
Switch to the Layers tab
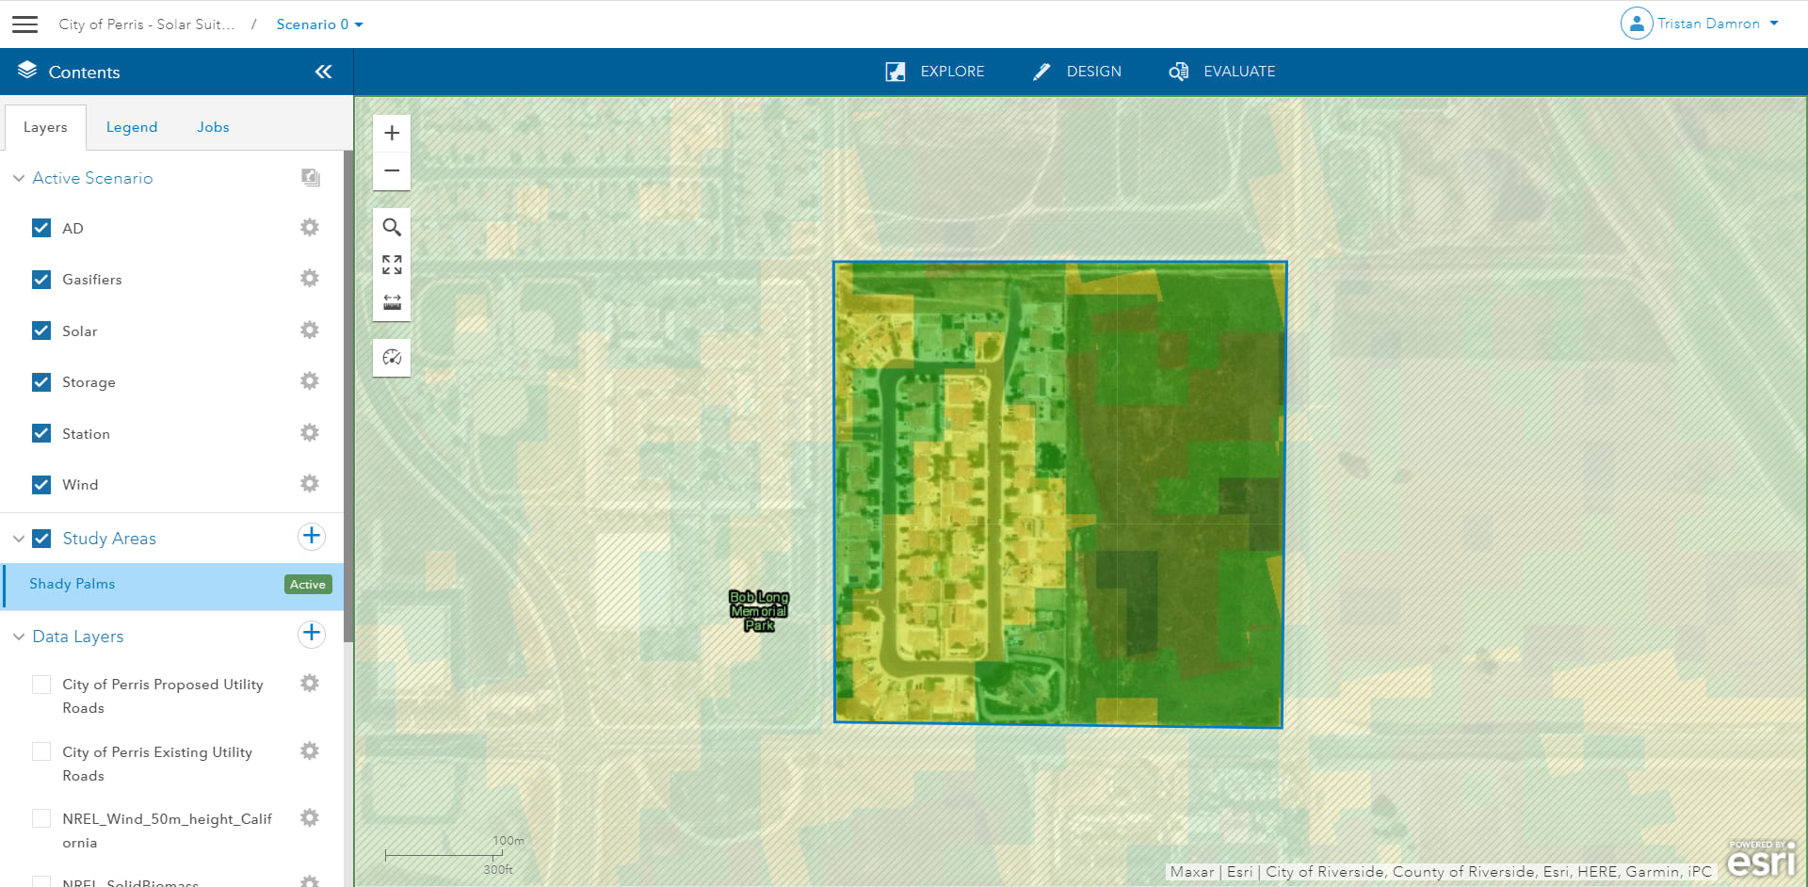[45, 127]
